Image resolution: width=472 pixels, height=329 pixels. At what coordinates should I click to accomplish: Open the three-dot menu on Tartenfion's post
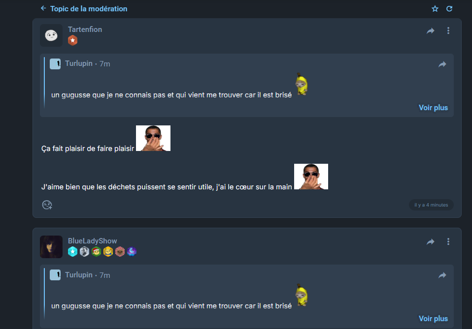[x=448, y=30]
